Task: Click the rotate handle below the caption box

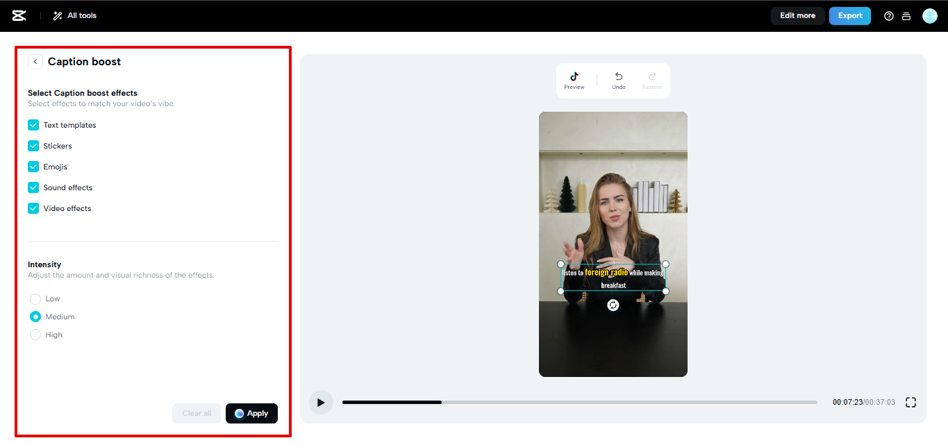Action: (613, 305)
